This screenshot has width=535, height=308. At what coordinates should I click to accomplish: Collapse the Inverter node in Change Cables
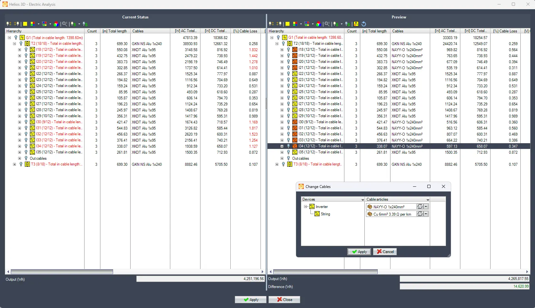[306, 206]
